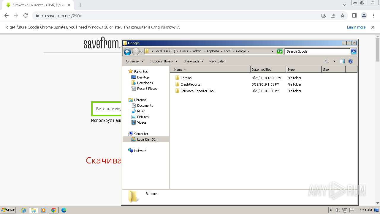Open the Organize menu
Image resolution: width=380 pixels, height=214 pixels.
coord(135,61)
